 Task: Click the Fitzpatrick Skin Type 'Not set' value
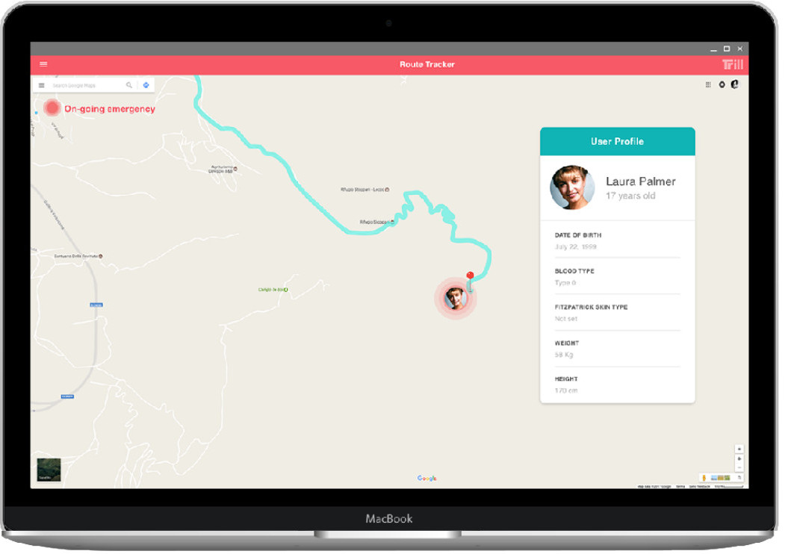565,319
